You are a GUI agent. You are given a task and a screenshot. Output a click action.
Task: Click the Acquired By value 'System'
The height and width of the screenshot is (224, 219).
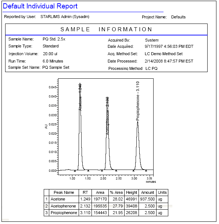pos(152,40)
